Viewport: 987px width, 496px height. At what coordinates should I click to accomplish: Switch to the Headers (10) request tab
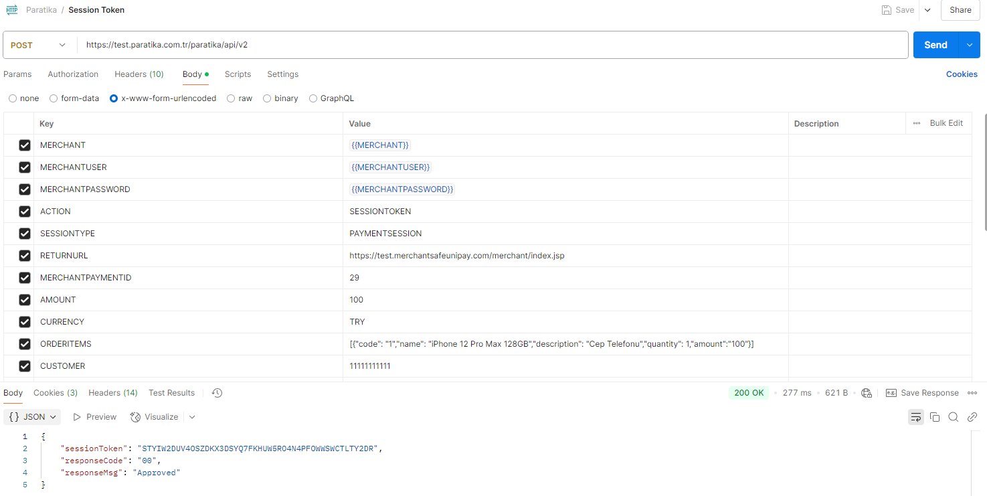[139, 74]
